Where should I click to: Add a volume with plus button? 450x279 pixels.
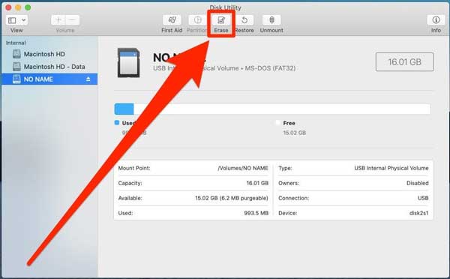(58, 20)
